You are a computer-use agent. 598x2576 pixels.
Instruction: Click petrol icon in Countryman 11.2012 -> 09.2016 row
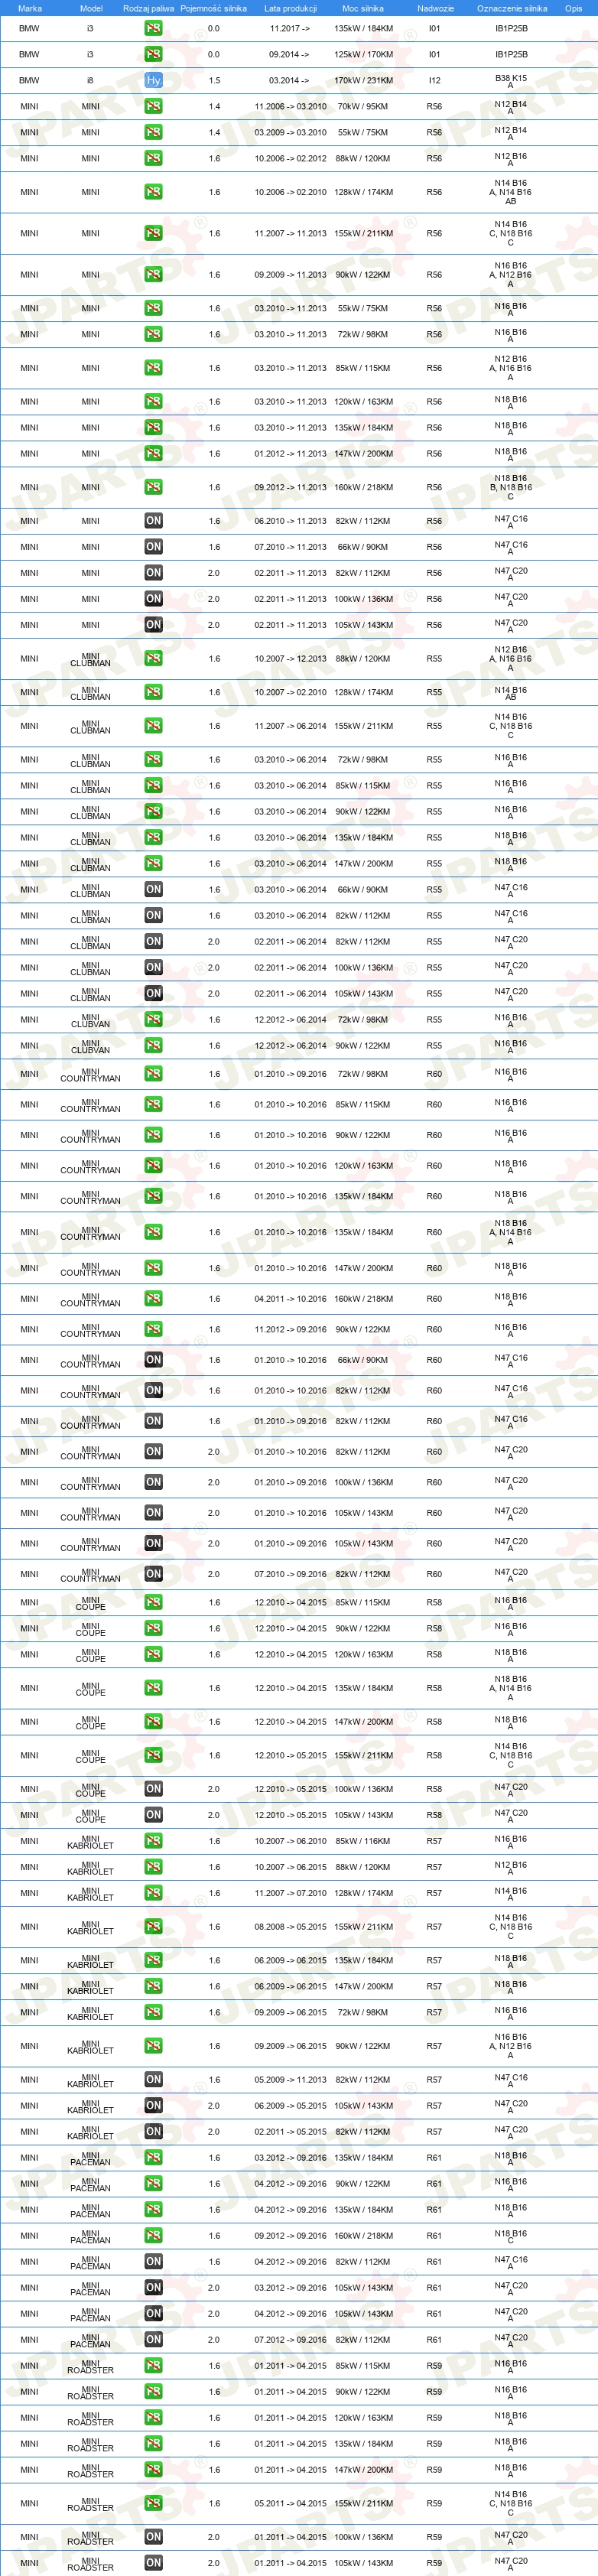[x=153, y=1329]
